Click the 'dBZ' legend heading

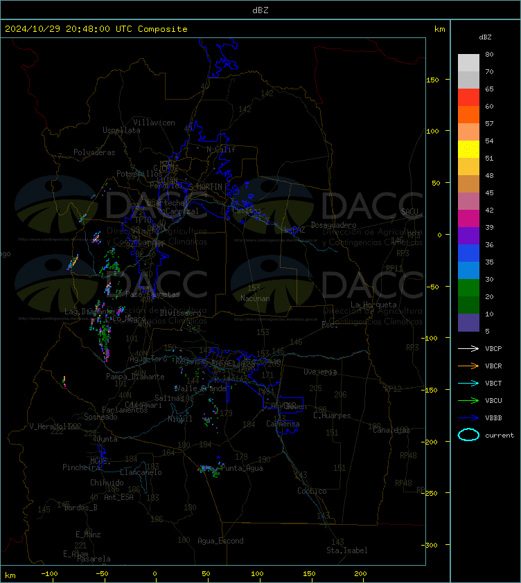(x=485, y=37)
